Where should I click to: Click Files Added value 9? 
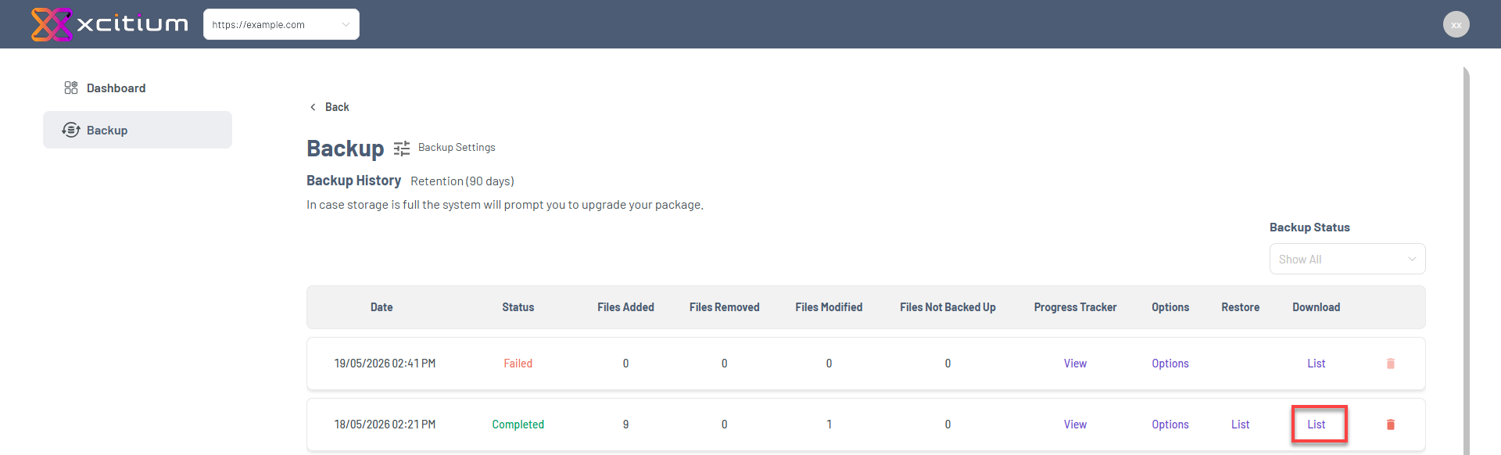point(625,425)
